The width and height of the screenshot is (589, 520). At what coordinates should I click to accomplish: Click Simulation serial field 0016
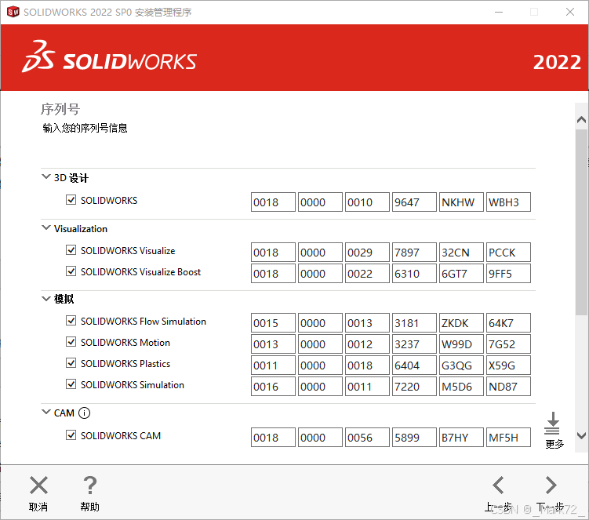[273, 386]
